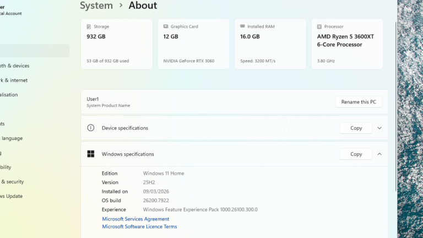
Task: Select Network & internet in the sidebar
Action: coord(13,80)
